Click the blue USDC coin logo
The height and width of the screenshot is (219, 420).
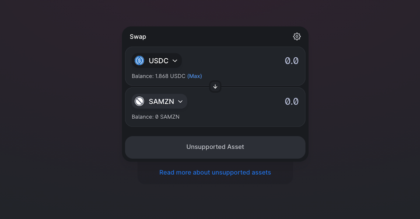point(139,60)
